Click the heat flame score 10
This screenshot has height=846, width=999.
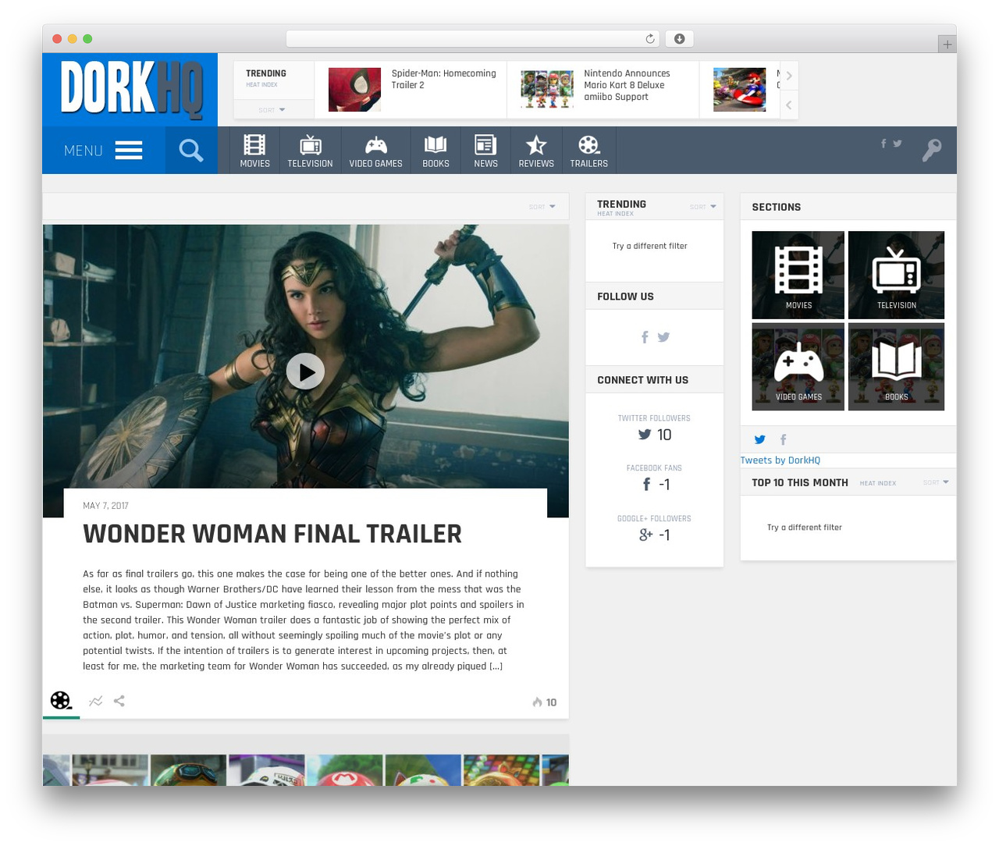tap(545, 702)
